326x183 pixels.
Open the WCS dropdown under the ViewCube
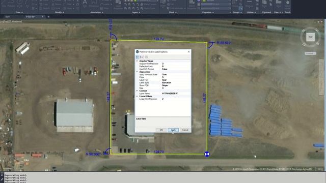click(x=310, y=53)
